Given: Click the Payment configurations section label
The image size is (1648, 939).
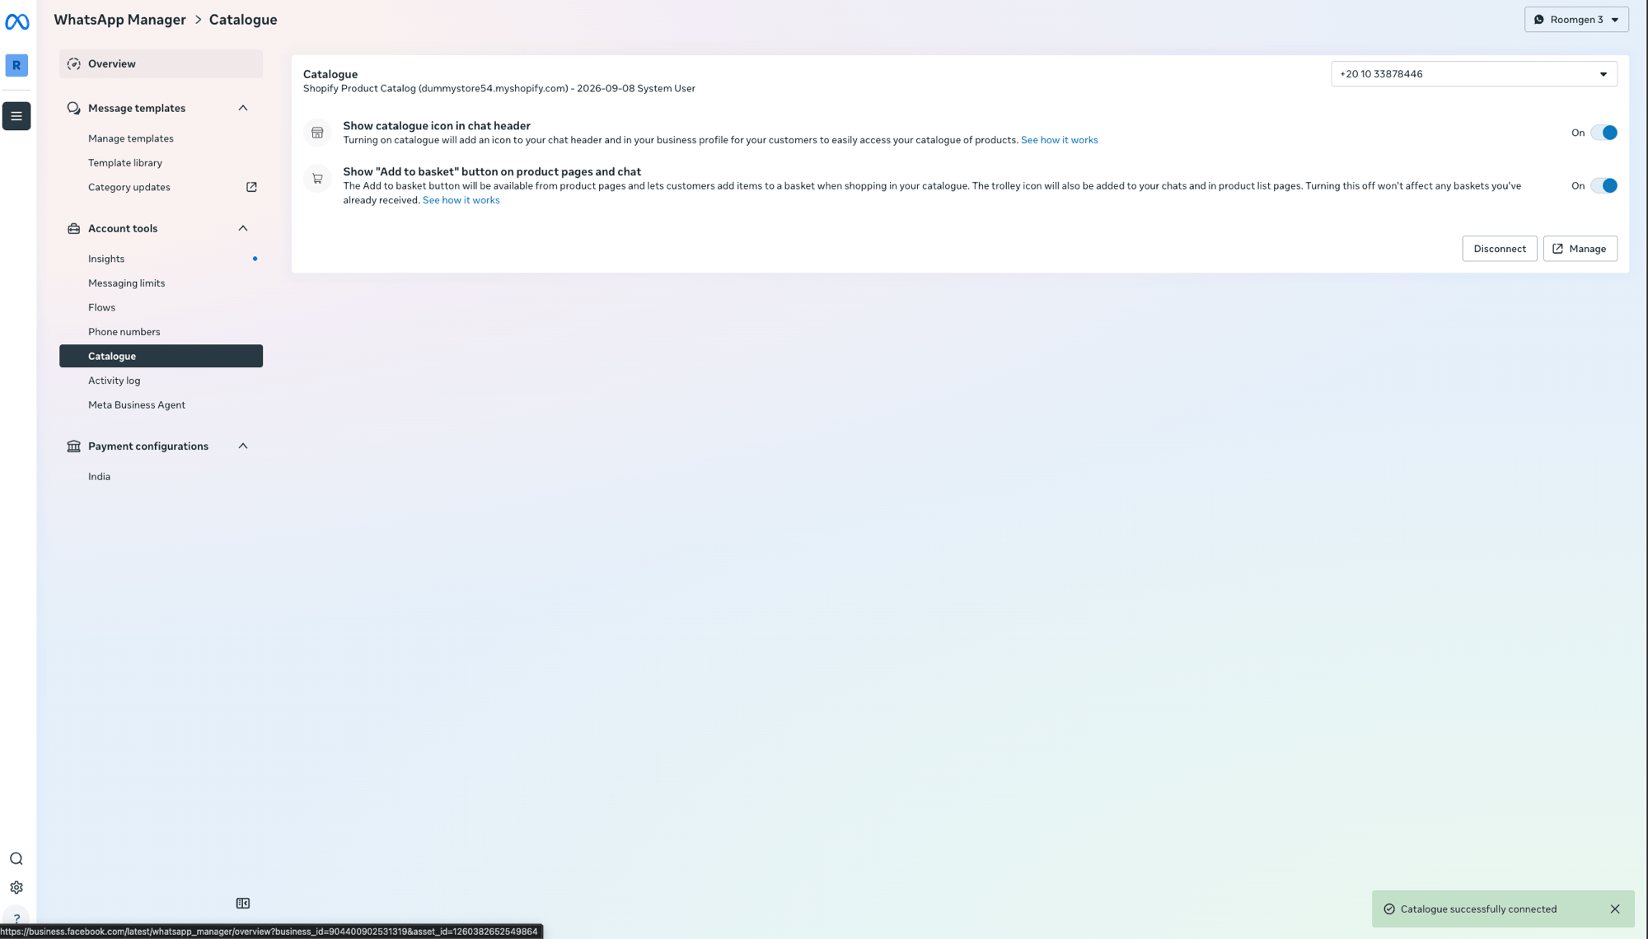Looking at the screenshot, I should click(x=148, y=446).
